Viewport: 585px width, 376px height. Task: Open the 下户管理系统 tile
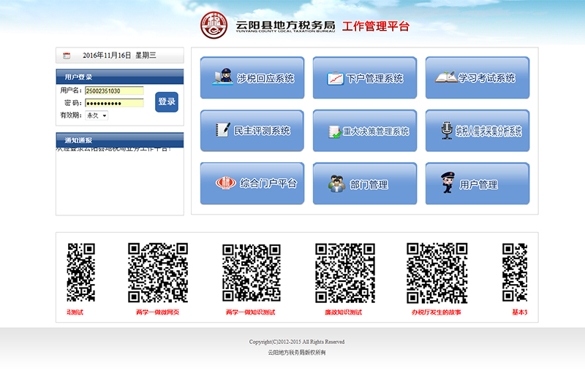pyautogui.click(x=365, y=77)
